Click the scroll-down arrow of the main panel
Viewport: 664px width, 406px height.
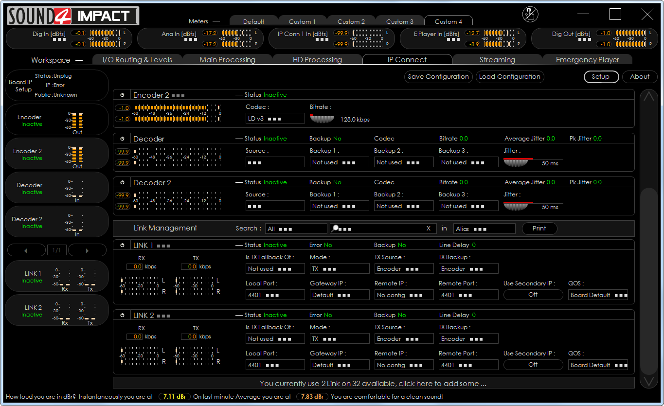tap(648, 381)
